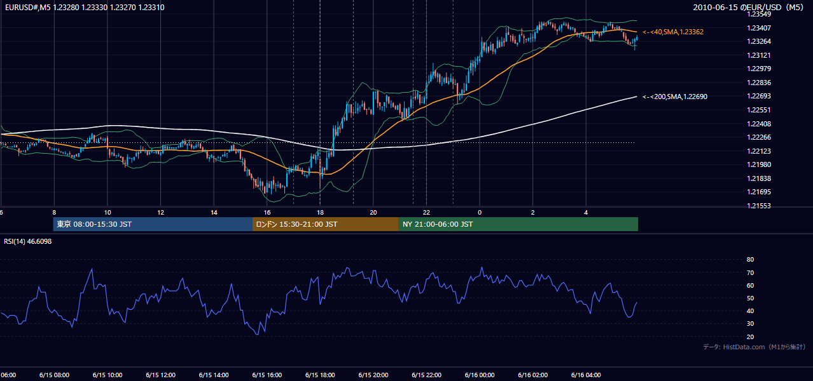Select the ロンドン 15:30-21:00 JST session bar

pyautogui.click(x=326, y=224)
